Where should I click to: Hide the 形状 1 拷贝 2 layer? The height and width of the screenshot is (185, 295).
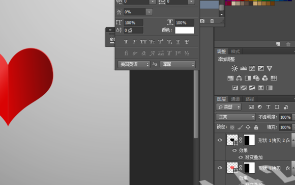(x=220, y=140)
